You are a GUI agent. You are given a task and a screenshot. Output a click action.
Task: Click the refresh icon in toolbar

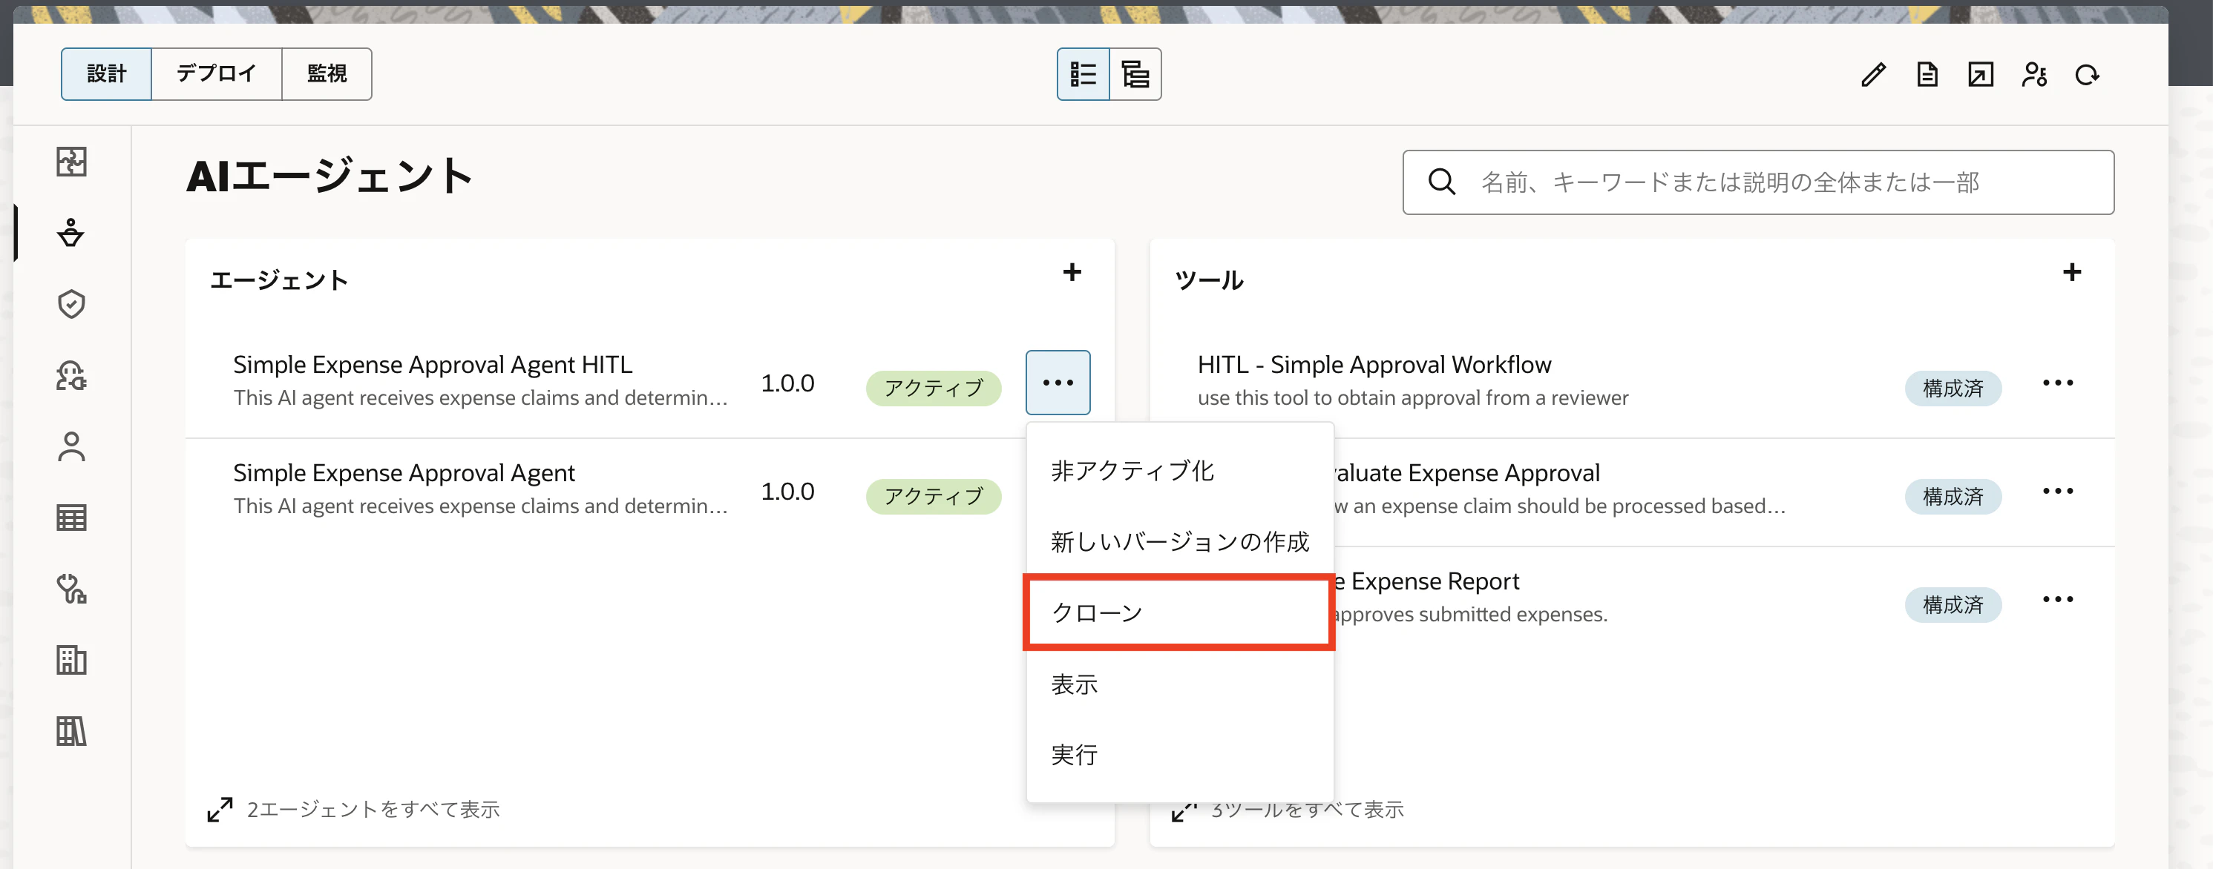2088,75
